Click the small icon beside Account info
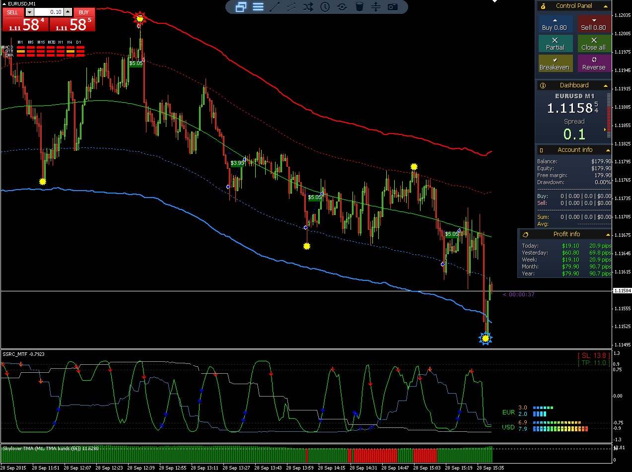The width and height of the screenshot is (632, 472). tap(542, 150)
